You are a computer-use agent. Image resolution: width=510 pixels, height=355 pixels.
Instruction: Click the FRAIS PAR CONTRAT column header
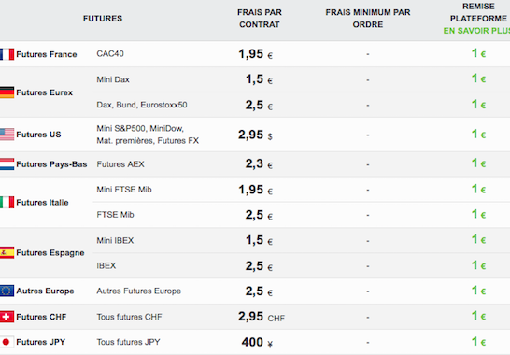click(x=260, y=19)
